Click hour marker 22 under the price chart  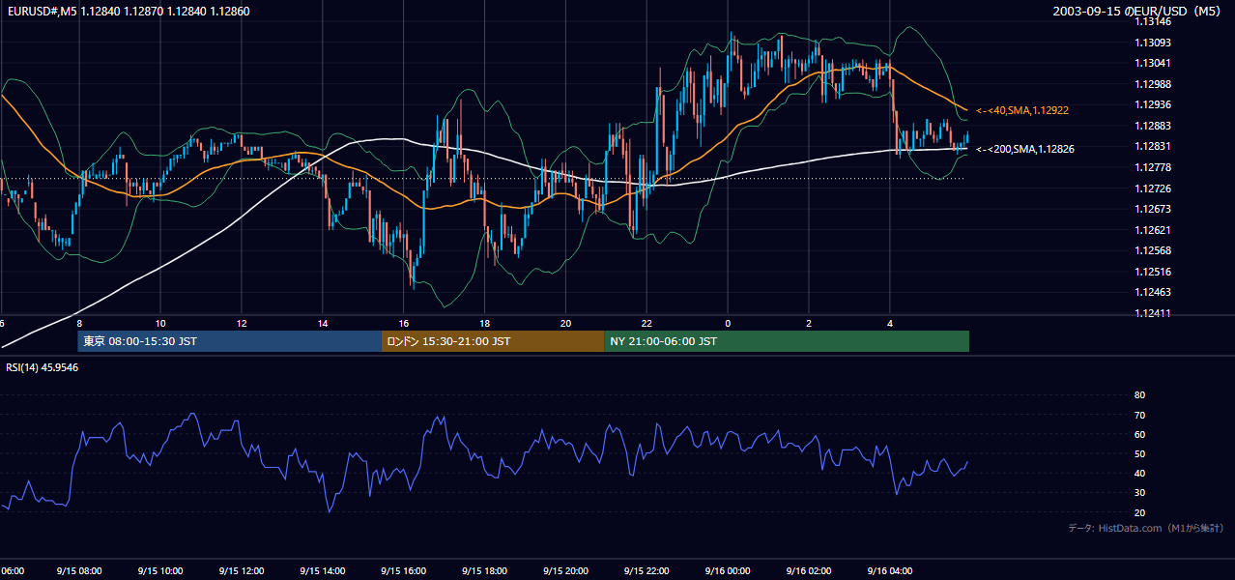[x=647, y=323]
